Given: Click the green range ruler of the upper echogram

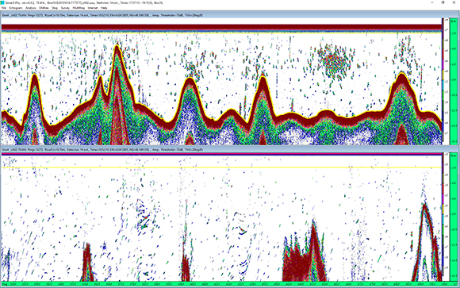Looking at the screenshot, I should (x=454, y=81).
